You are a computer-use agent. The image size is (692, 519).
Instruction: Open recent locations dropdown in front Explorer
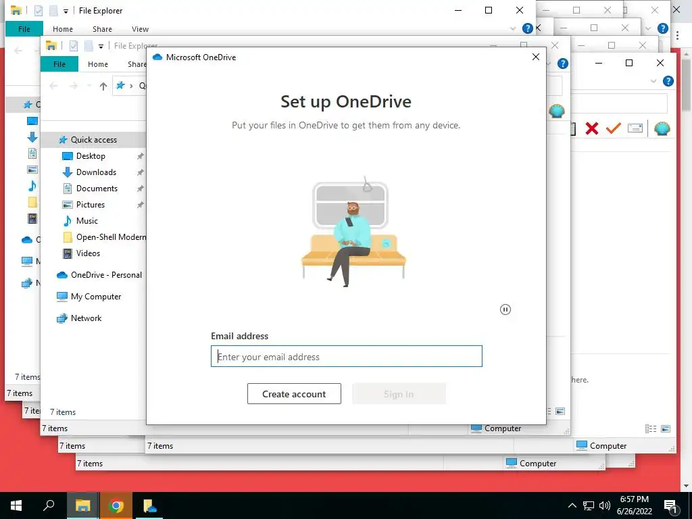click(89, 86)
